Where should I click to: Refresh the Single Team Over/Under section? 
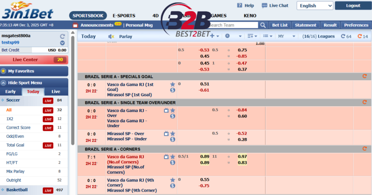pyautogui.click(x=365, y=102)
